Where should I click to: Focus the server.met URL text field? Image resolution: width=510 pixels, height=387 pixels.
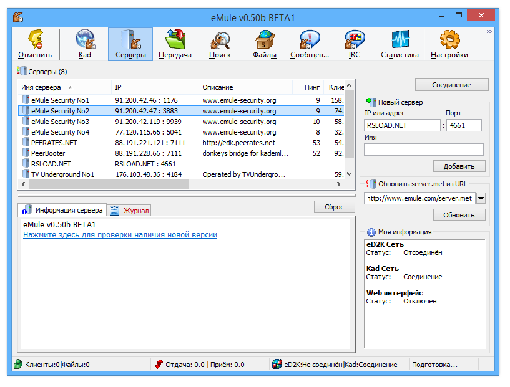(420, 198)
